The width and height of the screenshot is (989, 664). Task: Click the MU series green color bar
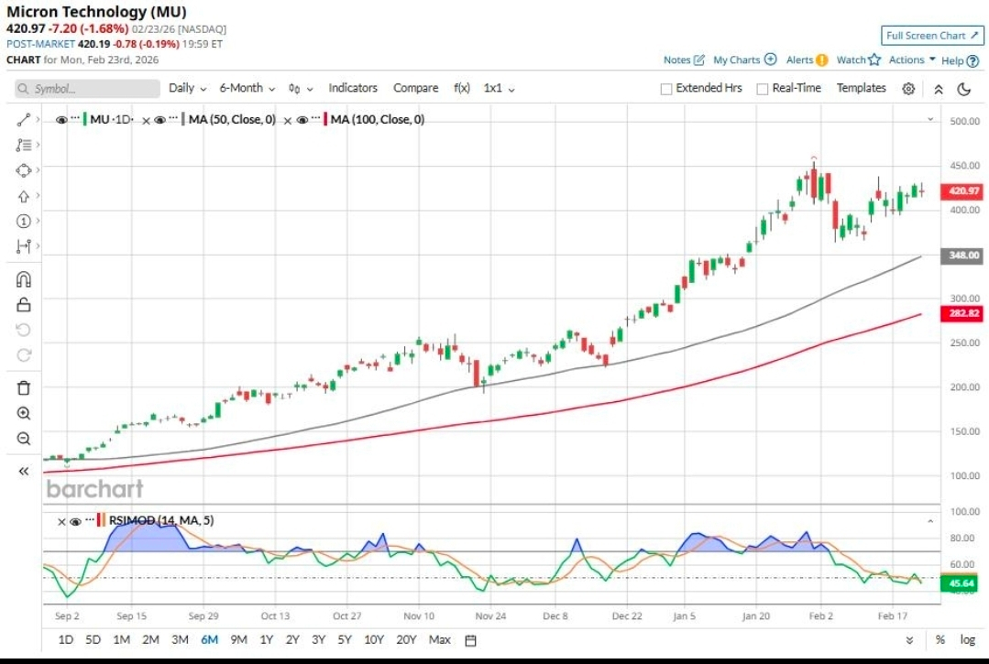85,119
